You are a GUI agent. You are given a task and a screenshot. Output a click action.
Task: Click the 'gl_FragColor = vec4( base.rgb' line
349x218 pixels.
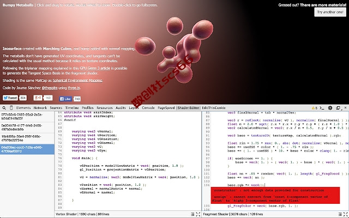(x=263, y=206)
